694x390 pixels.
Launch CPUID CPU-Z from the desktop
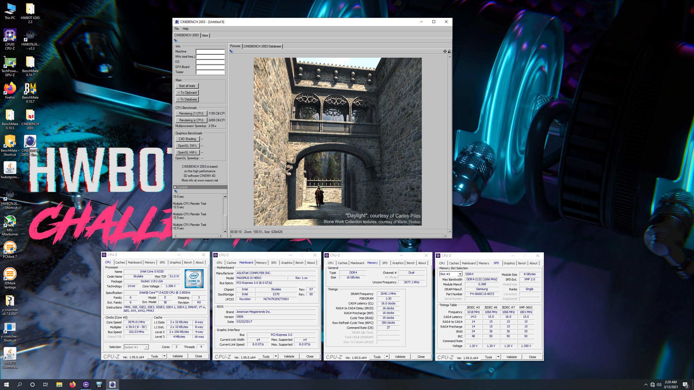point(10,40)
